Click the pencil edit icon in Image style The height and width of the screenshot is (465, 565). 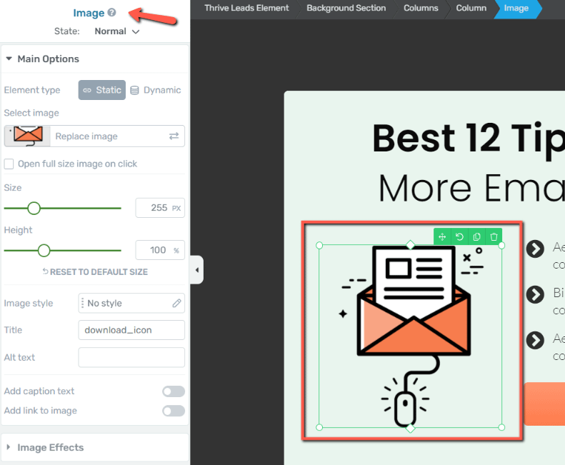click(x=176, y=303)
